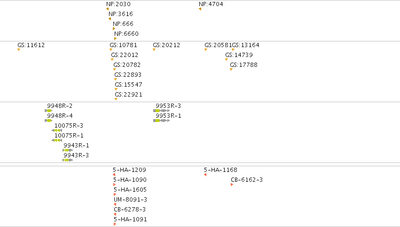The image size is (400, 227).
Task: Click the GS:20782 insertion triangle
Action: pos(115,70)
